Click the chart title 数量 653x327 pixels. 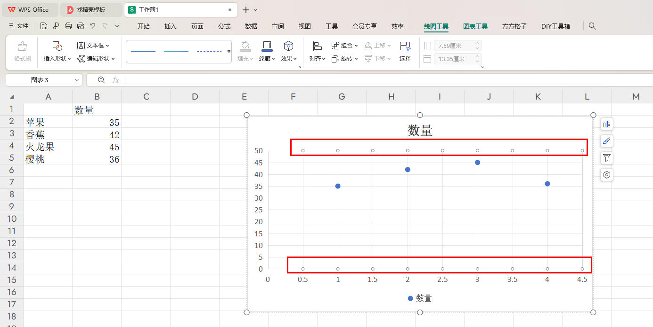coord(420,131)
